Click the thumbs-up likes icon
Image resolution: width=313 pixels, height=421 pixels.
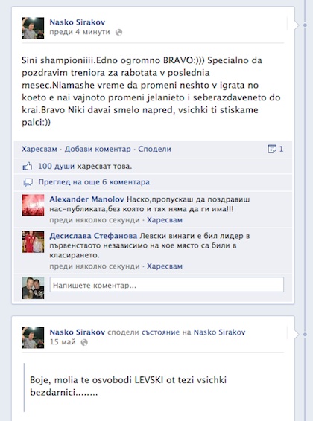click(28, 167)
